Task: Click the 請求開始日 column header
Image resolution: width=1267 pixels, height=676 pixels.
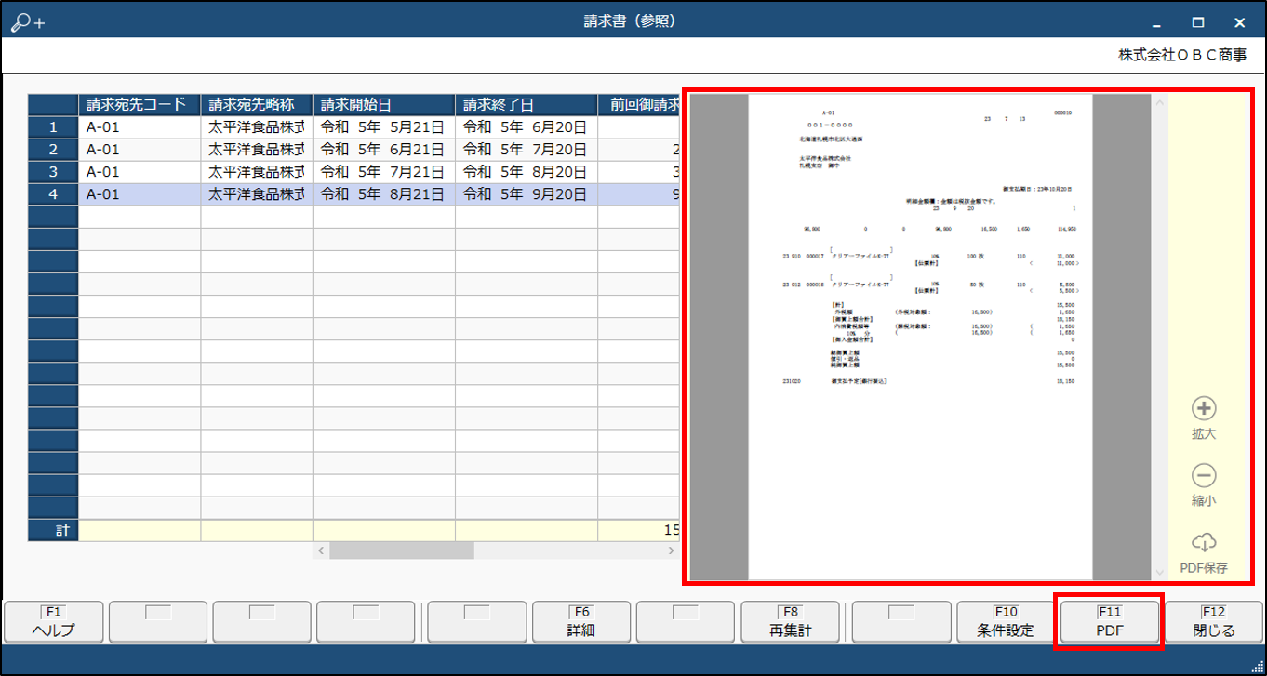Action: [x=384, y=104]
